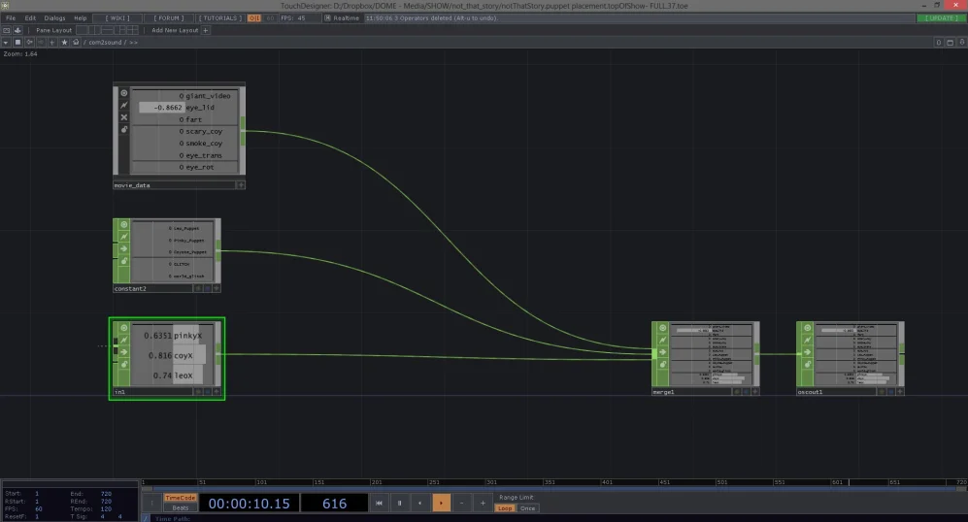Toggle the lock flag on constant2 node
The width and height of the screenshot is (968, 522).
tap(123, 260)
